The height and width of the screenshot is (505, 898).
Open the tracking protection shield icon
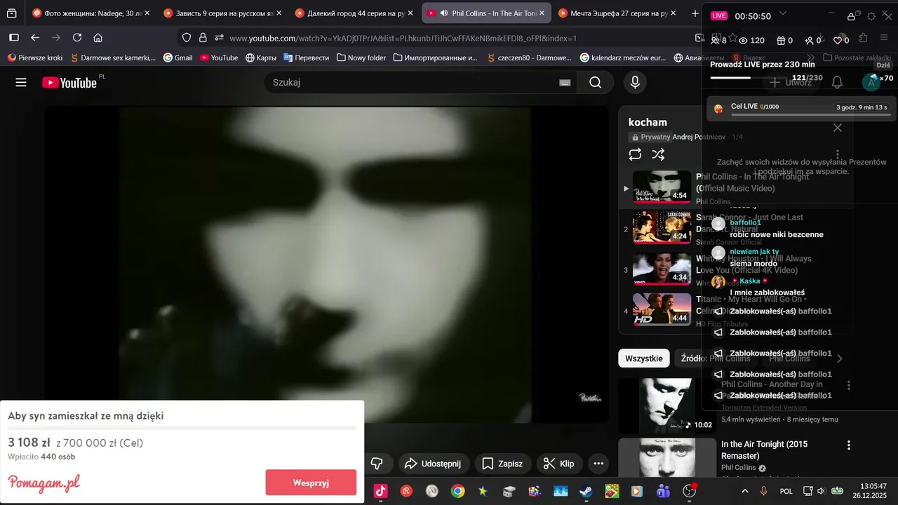186,38
